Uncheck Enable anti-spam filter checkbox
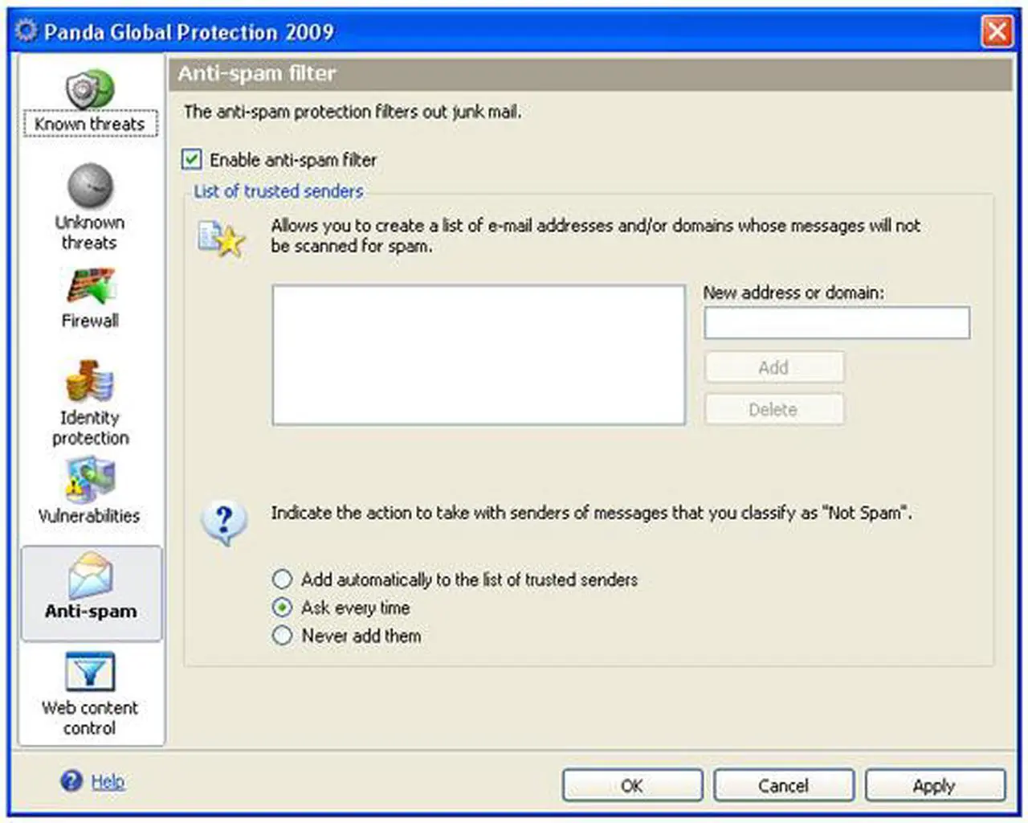Screen dimensions: 1028x823 pos(191,159)
